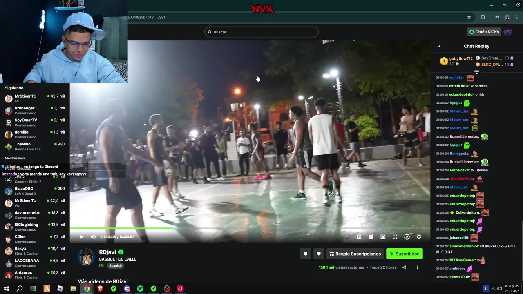Click chat username cojitofan
Image resolution: width=523 pixels, height=294 pixels.
click(x=457, y=78)
